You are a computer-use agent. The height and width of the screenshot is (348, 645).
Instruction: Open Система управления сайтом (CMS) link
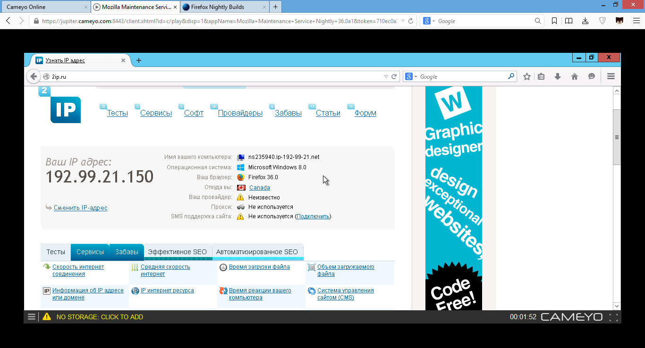click(x=346, y=294)
